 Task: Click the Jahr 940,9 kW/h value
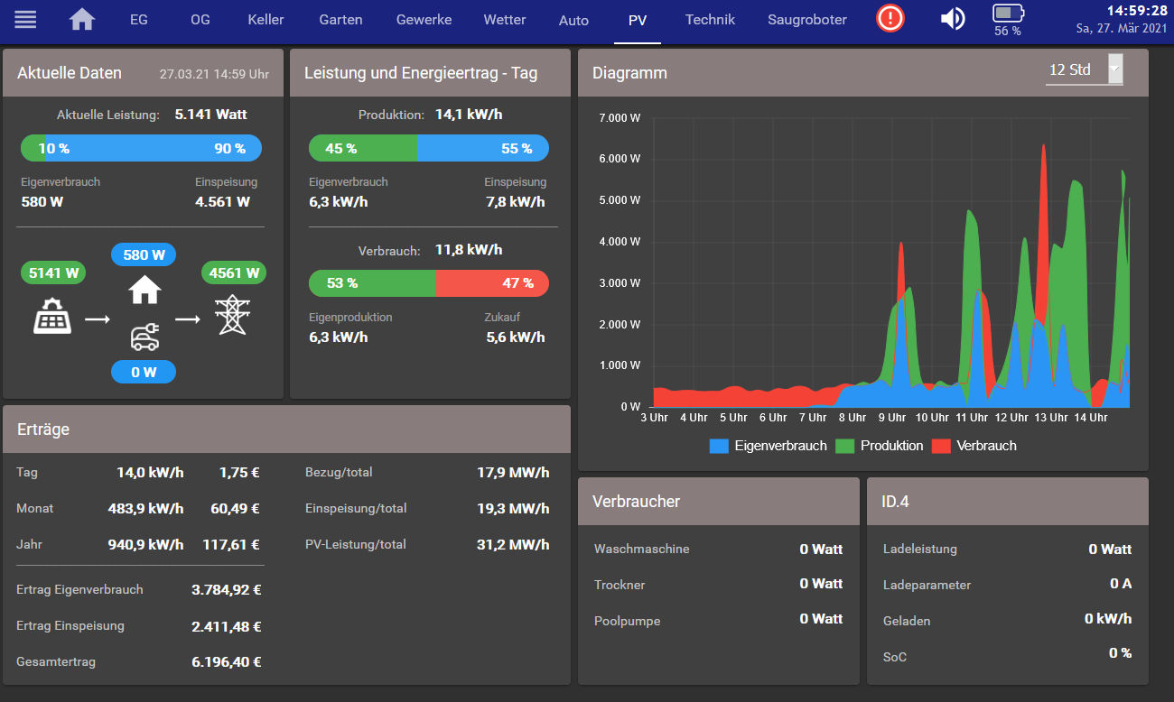tap(145, 544)
